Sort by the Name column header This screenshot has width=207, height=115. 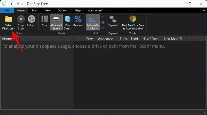[x=37, y=39]
